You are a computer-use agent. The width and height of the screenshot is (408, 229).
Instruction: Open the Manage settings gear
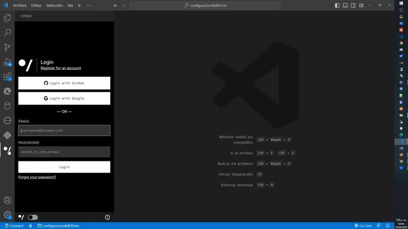[7, 215]
